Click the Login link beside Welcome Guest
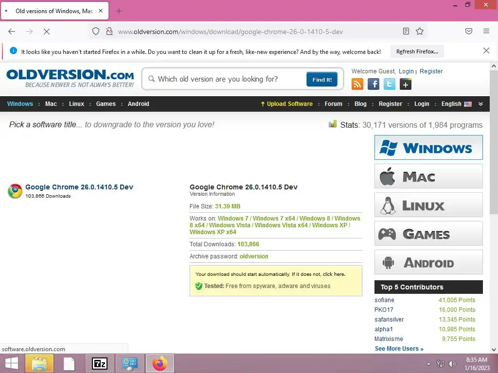 (406, 71)
